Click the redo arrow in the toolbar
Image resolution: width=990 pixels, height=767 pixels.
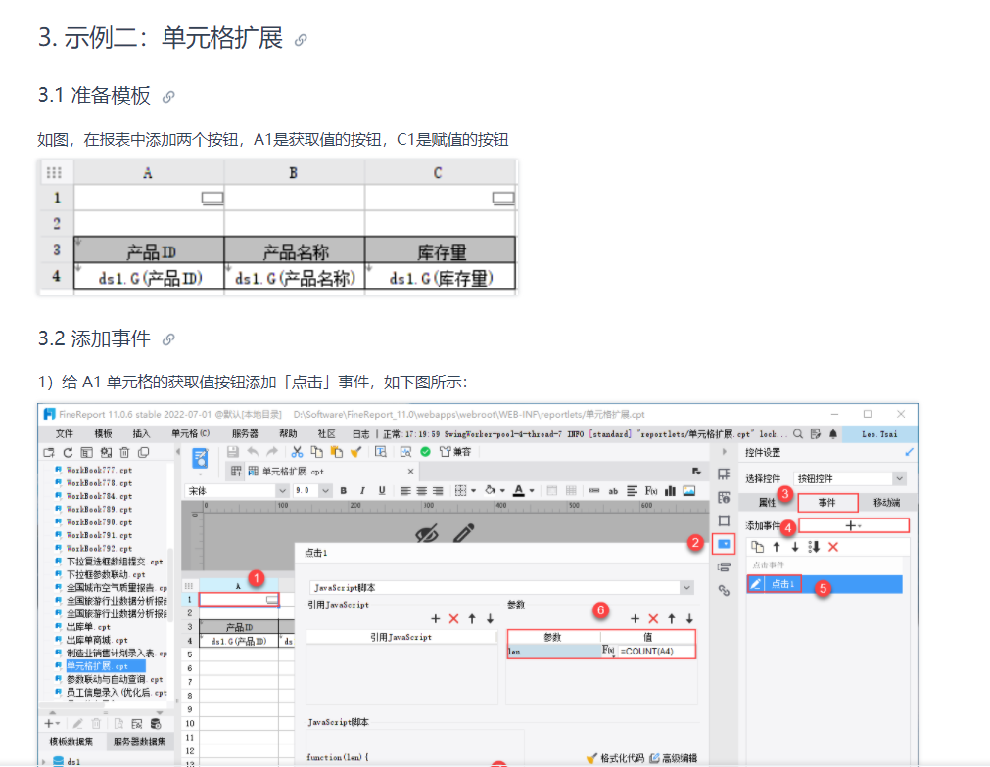pyautogui.click(x=272, y=452)
